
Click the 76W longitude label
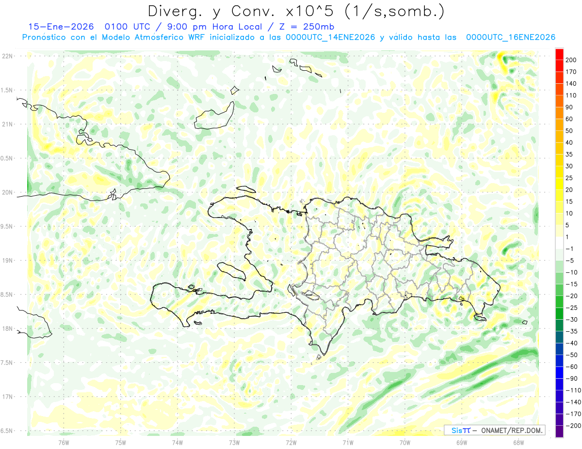pos(64,443)
